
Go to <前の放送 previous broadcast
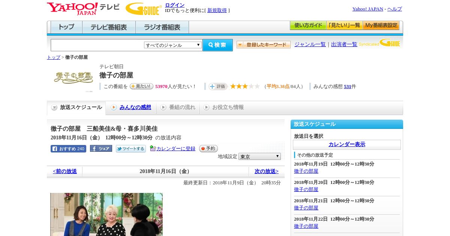click(65, 172)
